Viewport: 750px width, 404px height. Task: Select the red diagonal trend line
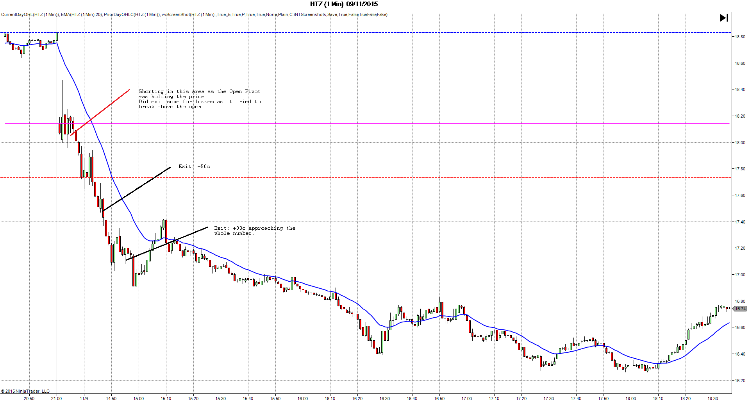(x=100, y=113)
